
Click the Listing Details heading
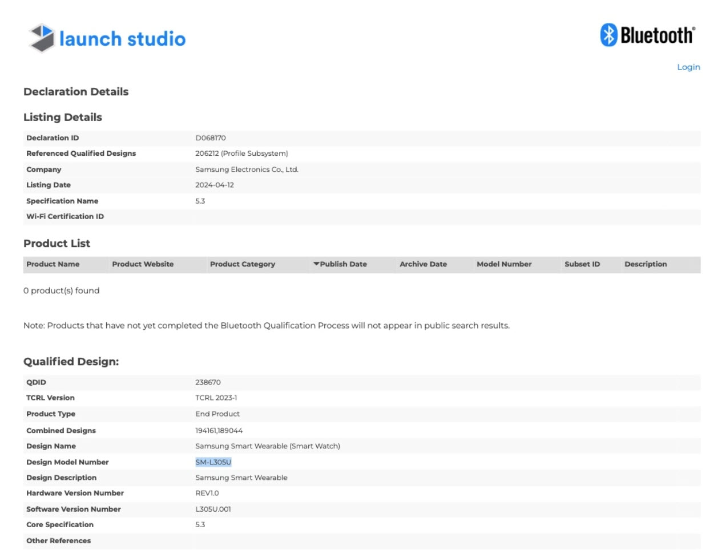pyautogui.click(x=63, y=117)
